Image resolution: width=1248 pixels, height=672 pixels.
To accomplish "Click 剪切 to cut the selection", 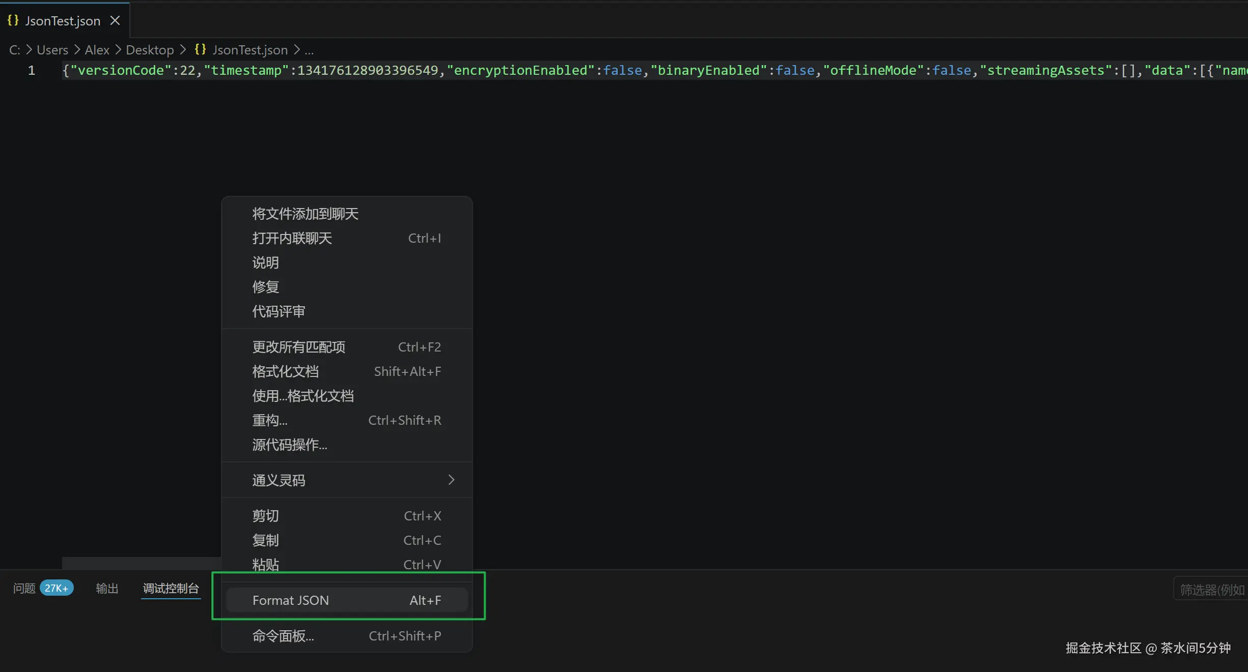I will tap(265, 515).
